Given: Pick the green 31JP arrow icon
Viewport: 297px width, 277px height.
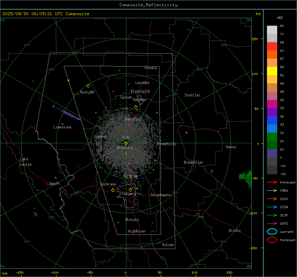Looking at the screenshot, I should click(272, 215).
